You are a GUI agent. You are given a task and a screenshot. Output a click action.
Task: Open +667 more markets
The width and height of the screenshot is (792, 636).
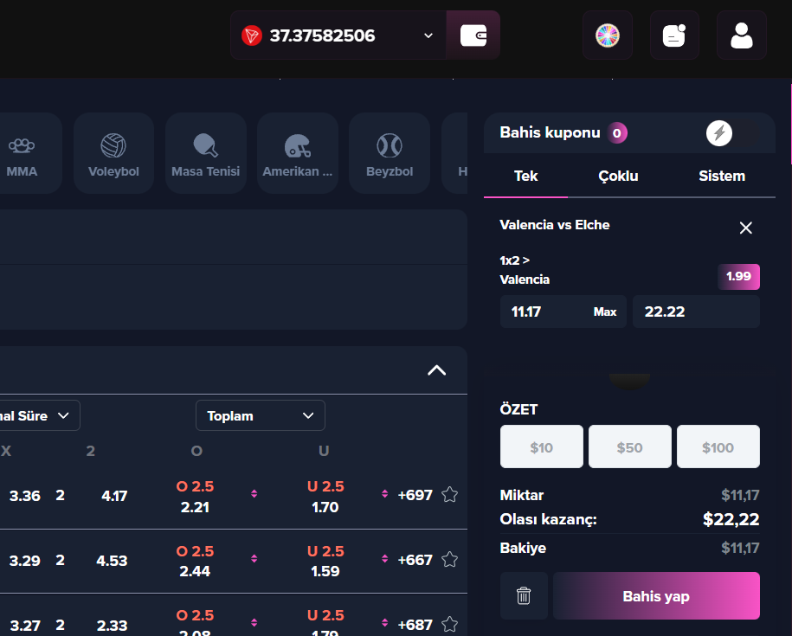(x=415, y=560)
